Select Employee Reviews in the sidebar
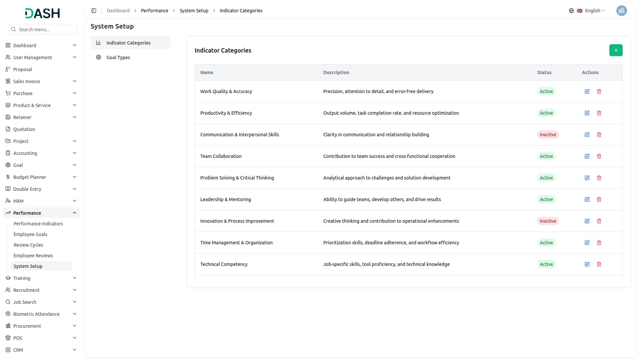Viewport: 639px width, 359px height. (x=33, y=255)
